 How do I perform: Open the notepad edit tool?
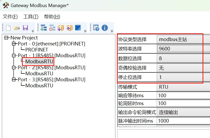click(x=78, y=28)
